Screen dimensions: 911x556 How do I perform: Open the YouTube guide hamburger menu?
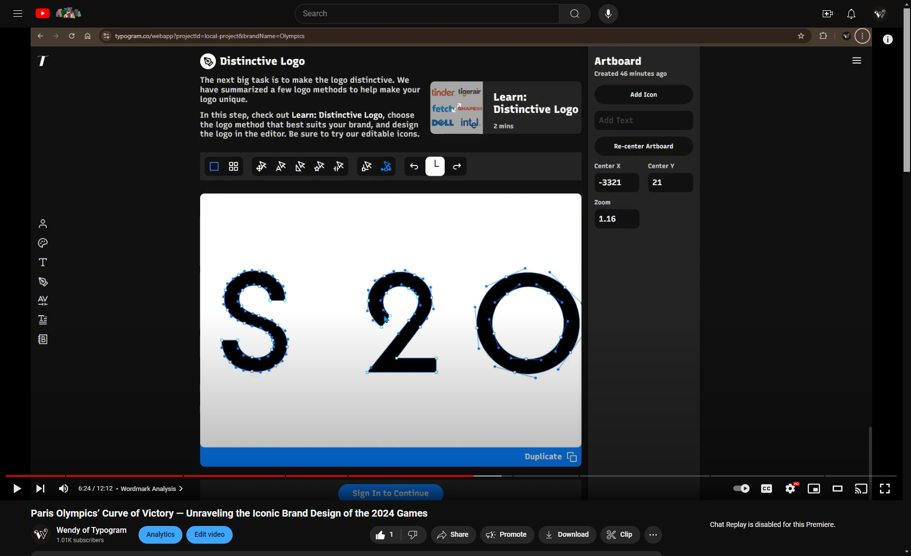coord(18,14)
